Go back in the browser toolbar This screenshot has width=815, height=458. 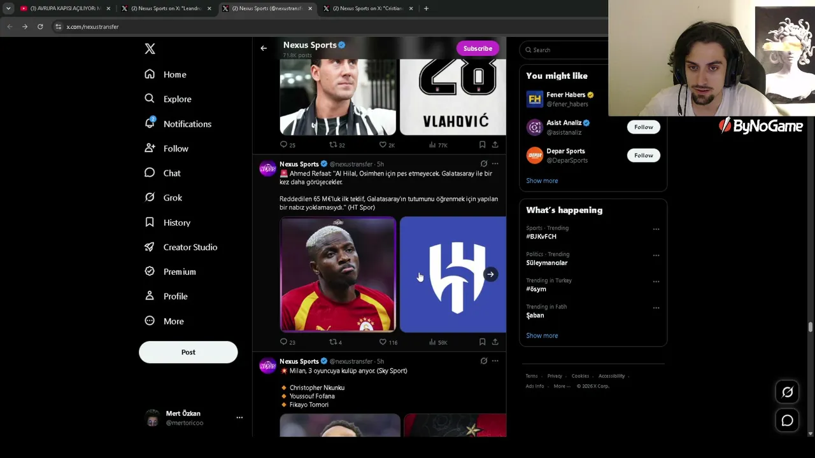point(10,27)
